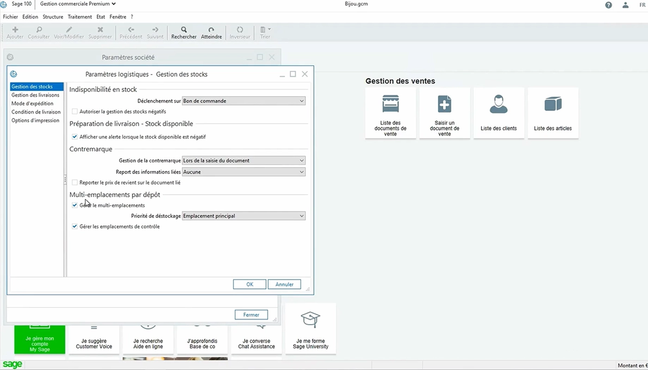Open the Fenêtre menu
648x370 pixels.
[x=118, y=17]
